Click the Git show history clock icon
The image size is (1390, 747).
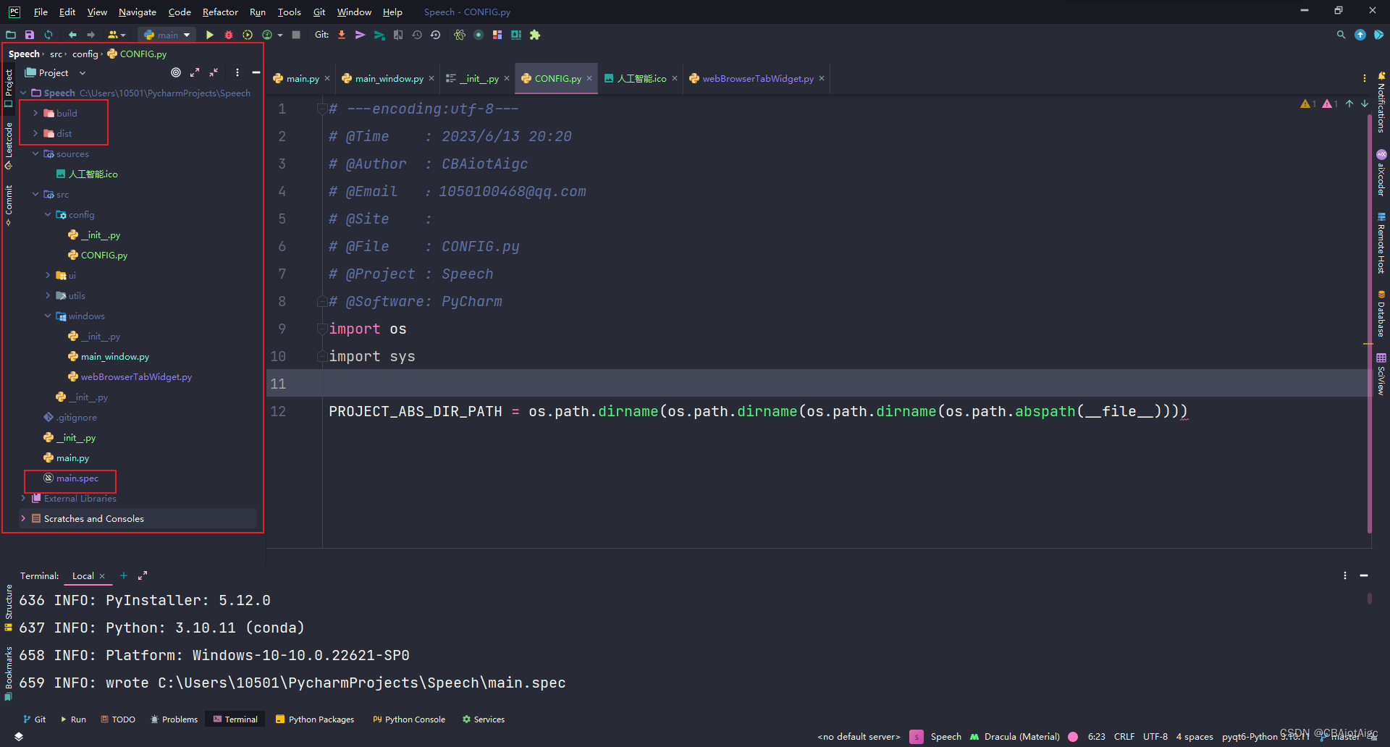click(417, 35)
